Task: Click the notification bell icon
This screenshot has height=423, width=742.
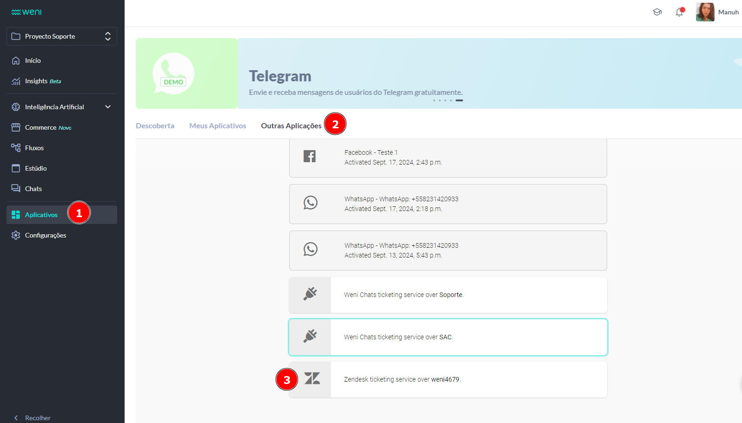Action: tap(679, 13)
